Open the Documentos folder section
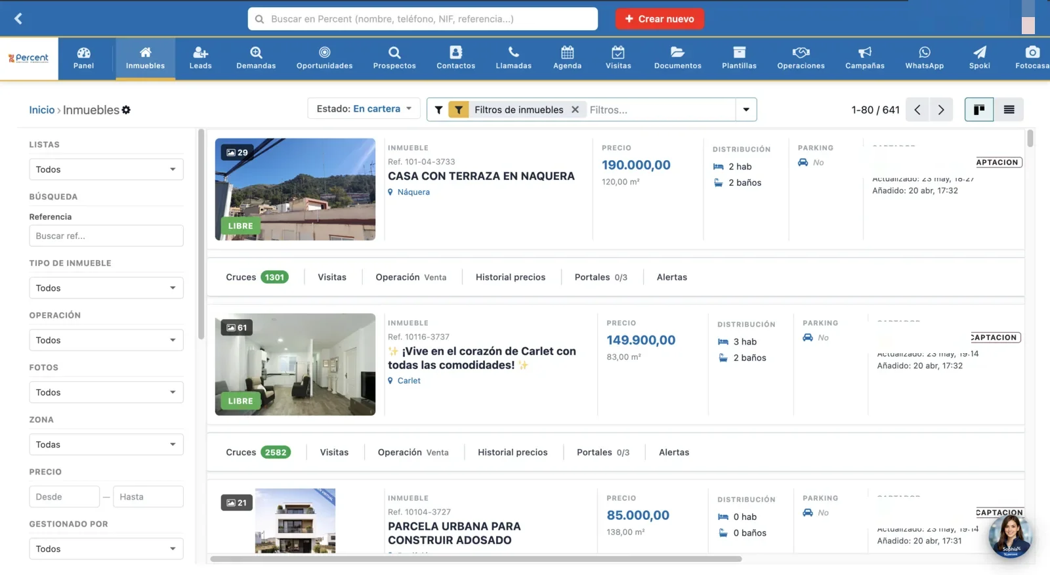 677,58
